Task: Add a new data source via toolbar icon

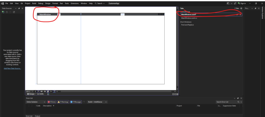Action: coord(3,12)
